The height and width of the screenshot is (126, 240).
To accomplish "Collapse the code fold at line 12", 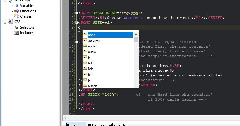I will tap(77, 42).
